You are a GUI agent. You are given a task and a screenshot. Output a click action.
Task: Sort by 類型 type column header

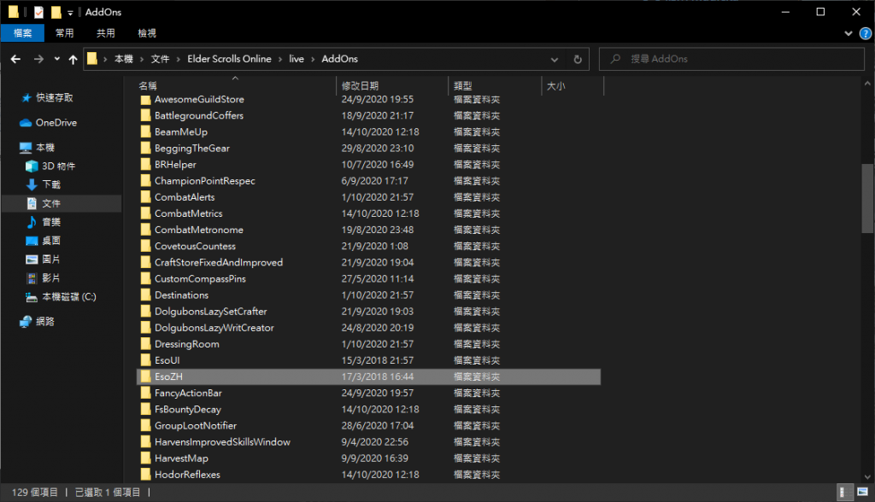[462, 86]
